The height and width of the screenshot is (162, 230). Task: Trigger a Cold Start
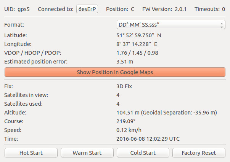click(x=143, y=153)
